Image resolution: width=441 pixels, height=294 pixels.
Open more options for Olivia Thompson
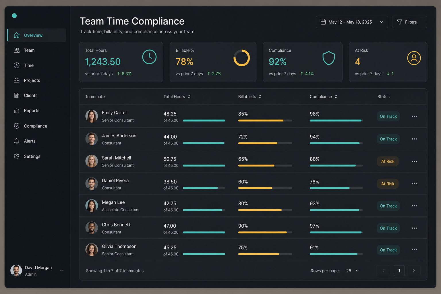tap(414, 250)
